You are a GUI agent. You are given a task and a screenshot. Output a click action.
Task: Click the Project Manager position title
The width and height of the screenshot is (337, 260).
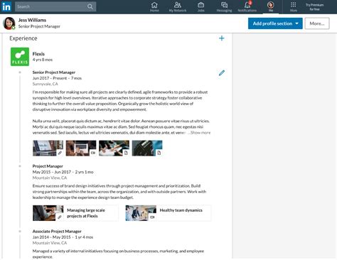point(48,166)
